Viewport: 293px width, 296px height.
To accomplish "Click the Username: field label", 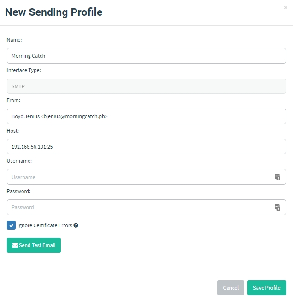I will point(19,161).
